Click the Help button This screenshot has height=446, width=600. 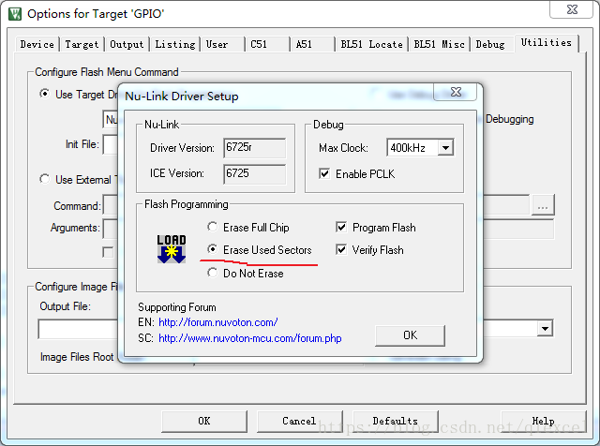tap(544, 421)
